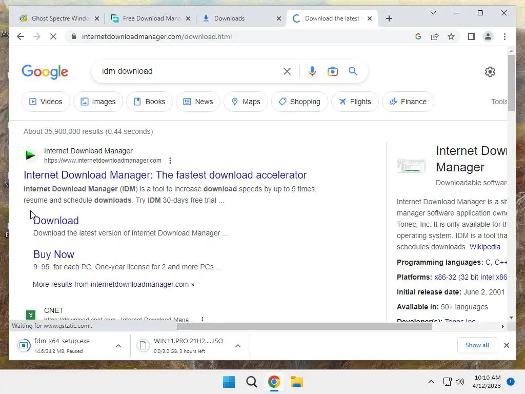Viewport: 525px width, 394px height.
Task: Select the Download the latest tab
Action: point(332,18)
